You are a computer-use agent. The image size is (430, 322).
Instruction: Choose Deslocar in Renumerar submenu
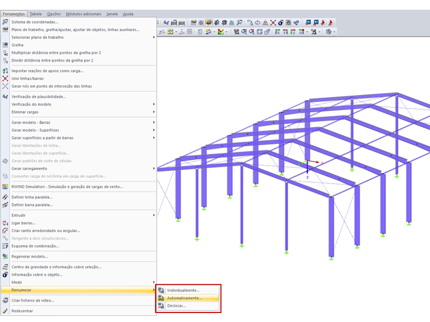tap(188, 306)
